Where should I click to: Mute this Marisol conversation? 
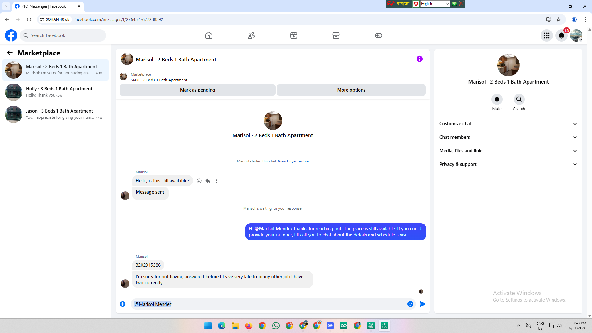pyautogui.click(x=497, y=99)
